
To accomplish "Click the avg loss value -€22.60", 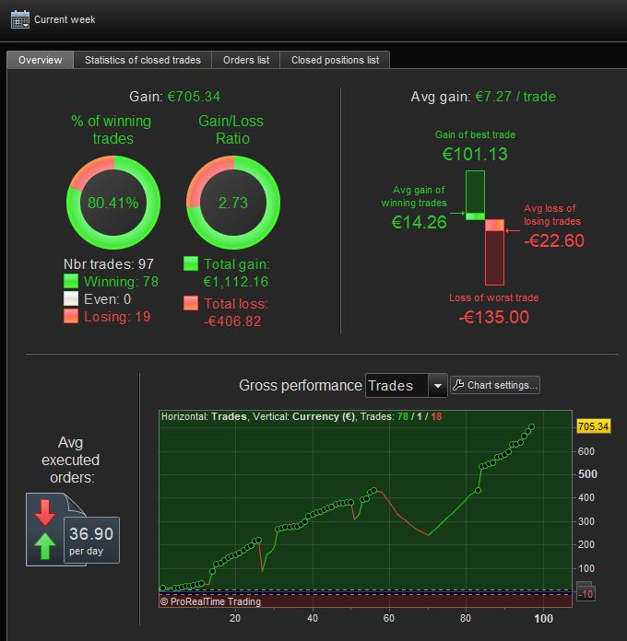I will click(x=554, y=240).
